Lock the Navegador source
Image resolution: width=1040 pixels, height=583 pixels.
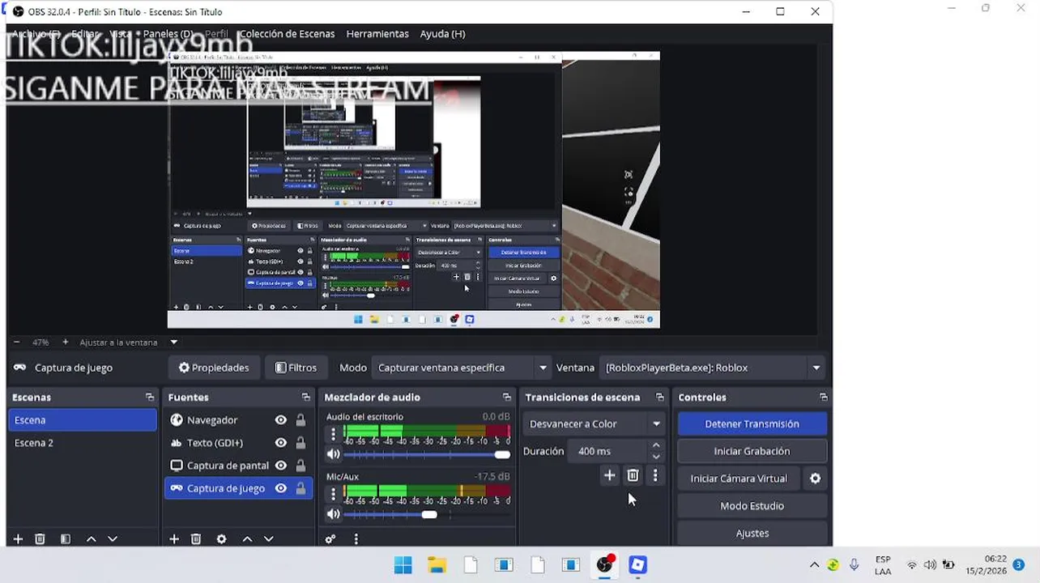pos(300,420)
